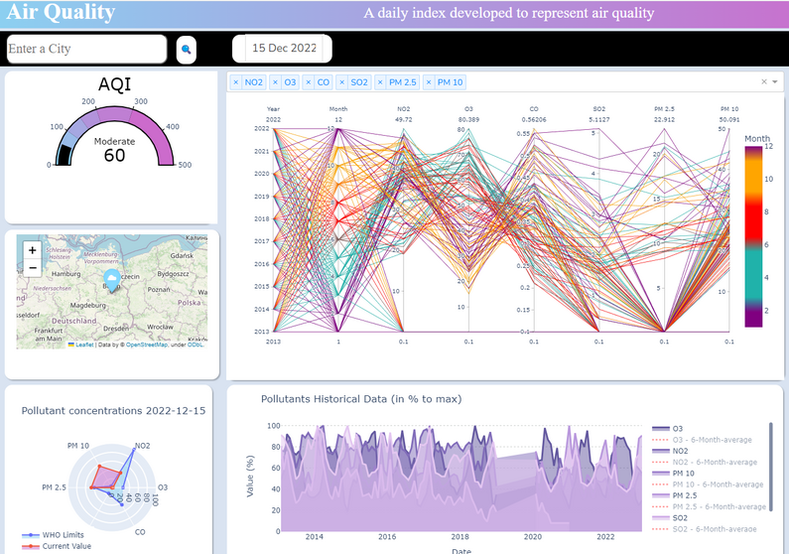Clear all selected pollutants in the selector
The height and width of the screenshot is (554, 789).
click(x=763, y=82)
